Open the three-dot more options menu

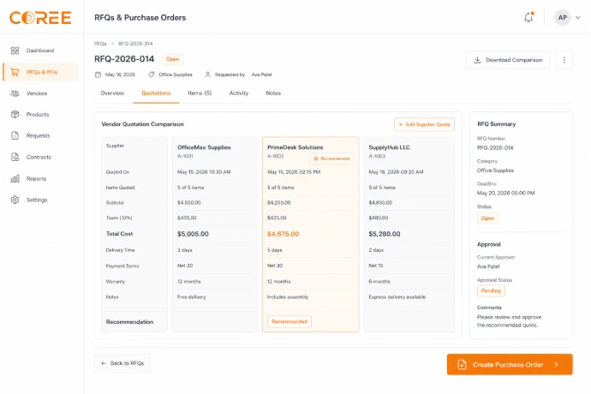[x=564, y=60]
